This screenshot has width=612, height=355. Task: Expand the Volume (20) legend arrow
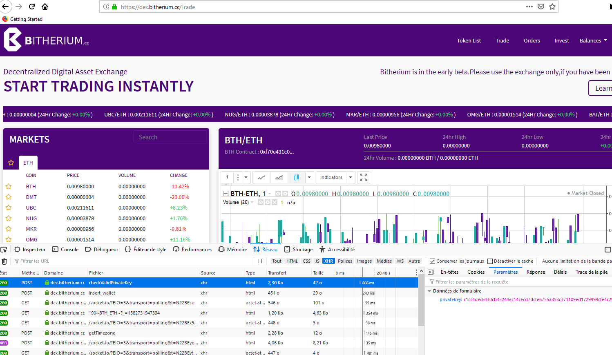click(252, 202)
